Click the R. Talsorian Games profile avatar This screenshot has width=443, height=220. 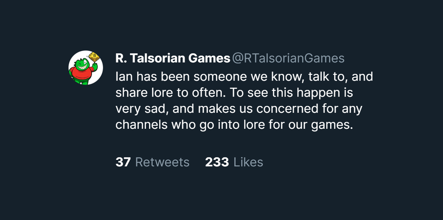click(x=86, y=68)
